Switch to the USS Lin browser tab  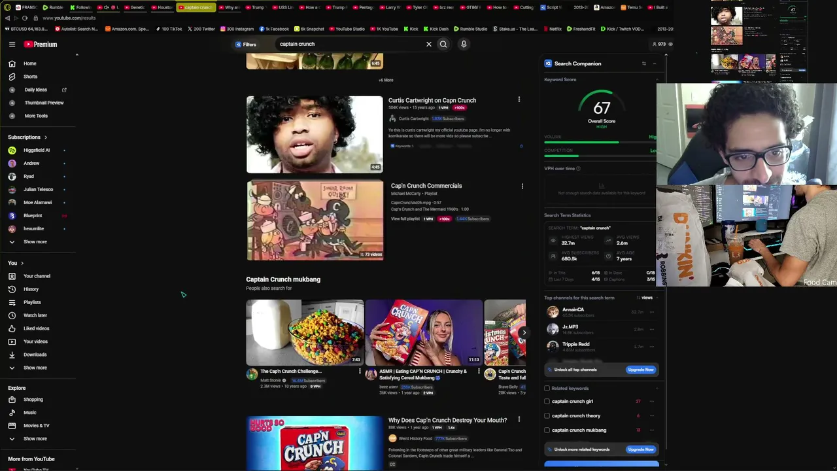[282, 7]
